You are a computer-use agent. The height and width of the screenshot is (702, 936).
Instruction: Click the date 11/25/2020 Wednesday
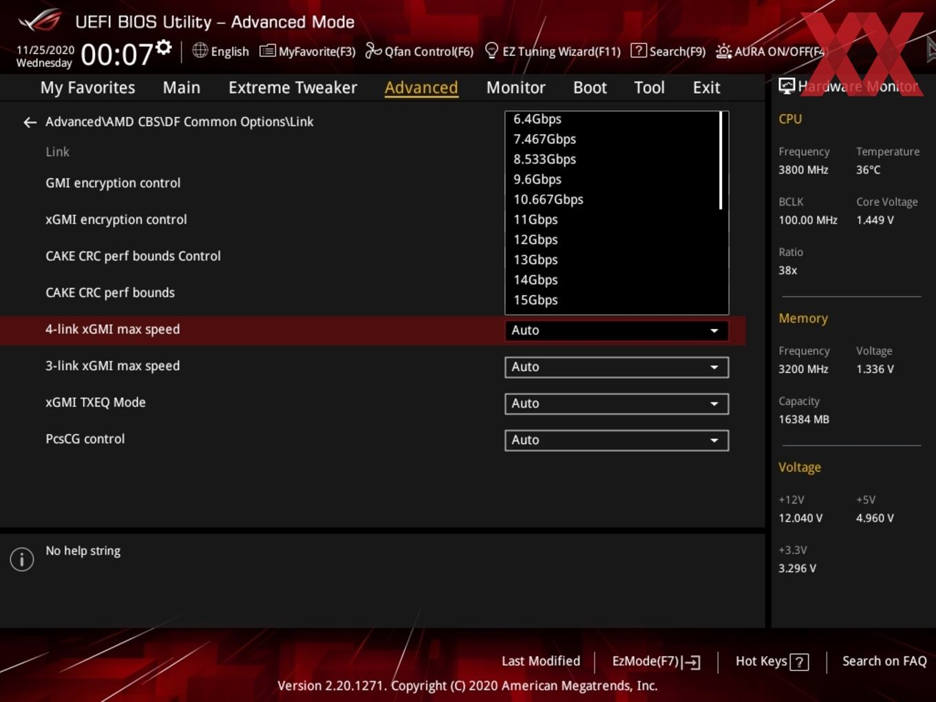(45, 56)
